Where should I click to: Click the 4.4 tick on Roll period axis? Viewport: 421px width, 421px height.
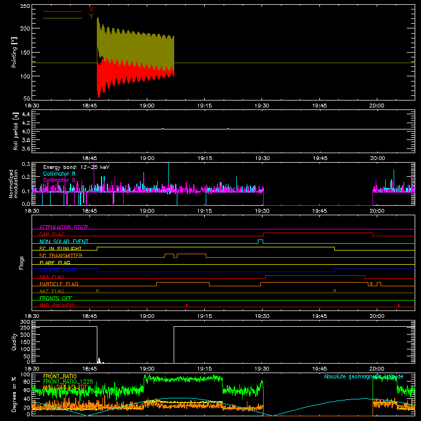[26, 114]
